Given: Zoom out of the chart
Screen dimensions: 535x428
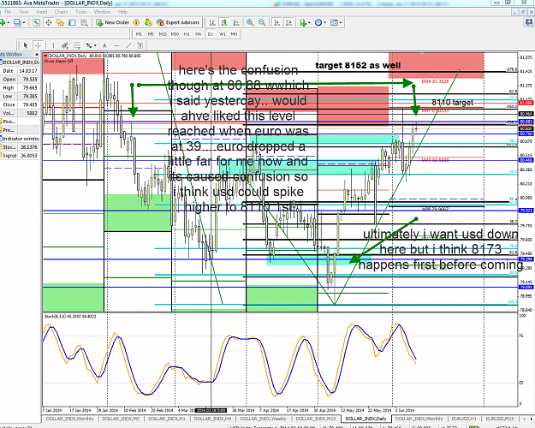Looking at the screenshot, I should (262, 22).
